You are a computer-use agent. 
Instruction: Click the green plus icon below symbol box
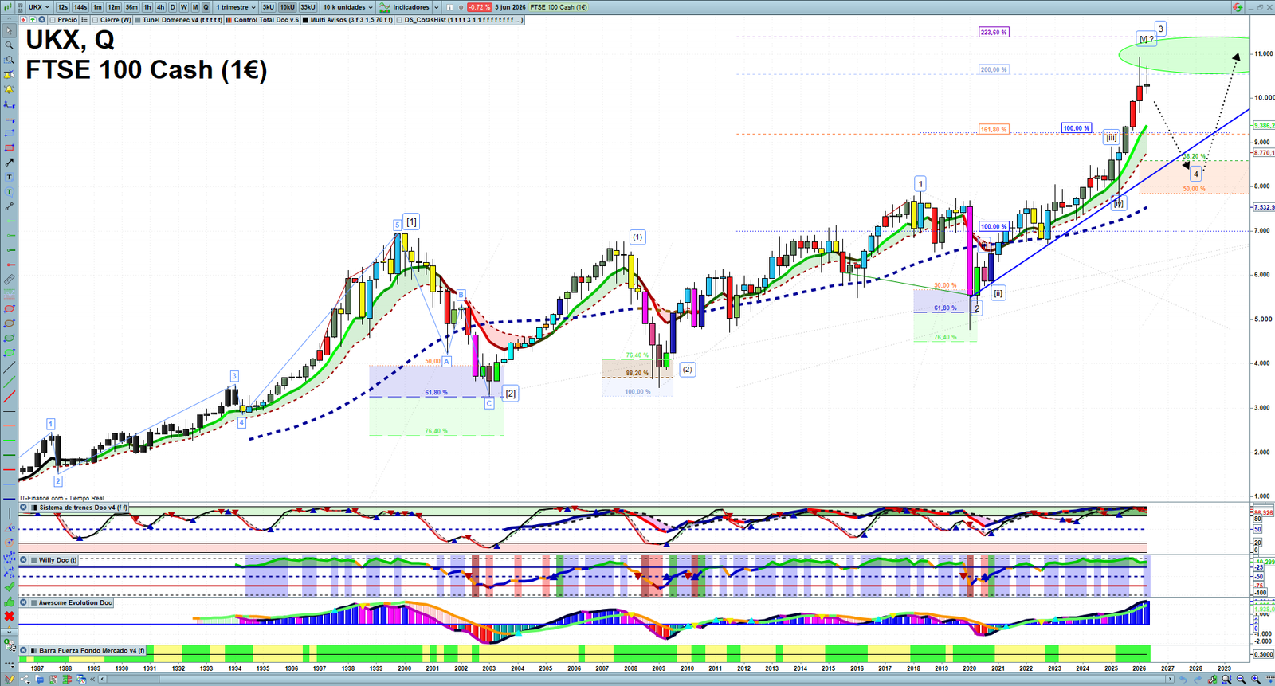click(33, 19)
